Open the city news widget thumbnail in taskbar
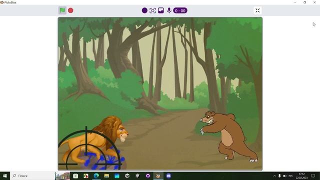This screenshot has width=320, height=180. [62, 176]
